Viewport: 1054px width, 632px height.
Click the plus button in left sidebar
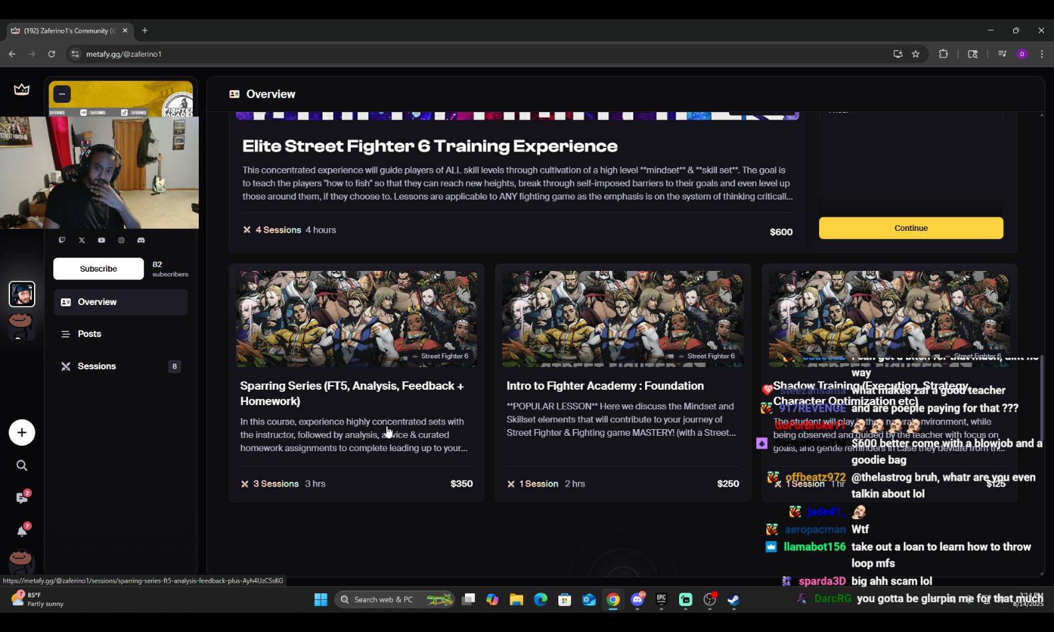tap(22, 432)
